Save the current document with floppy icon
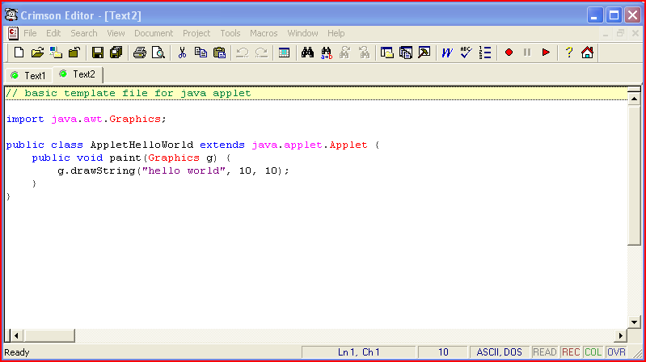The height and width of the screenshot is (362, 646). pos(98,53)
